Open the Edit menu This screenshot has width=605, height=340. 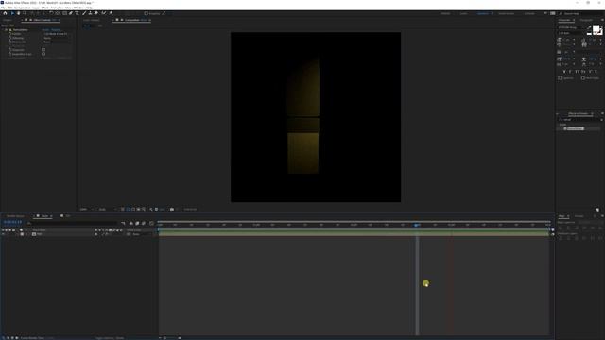click(x=9, y=8)
